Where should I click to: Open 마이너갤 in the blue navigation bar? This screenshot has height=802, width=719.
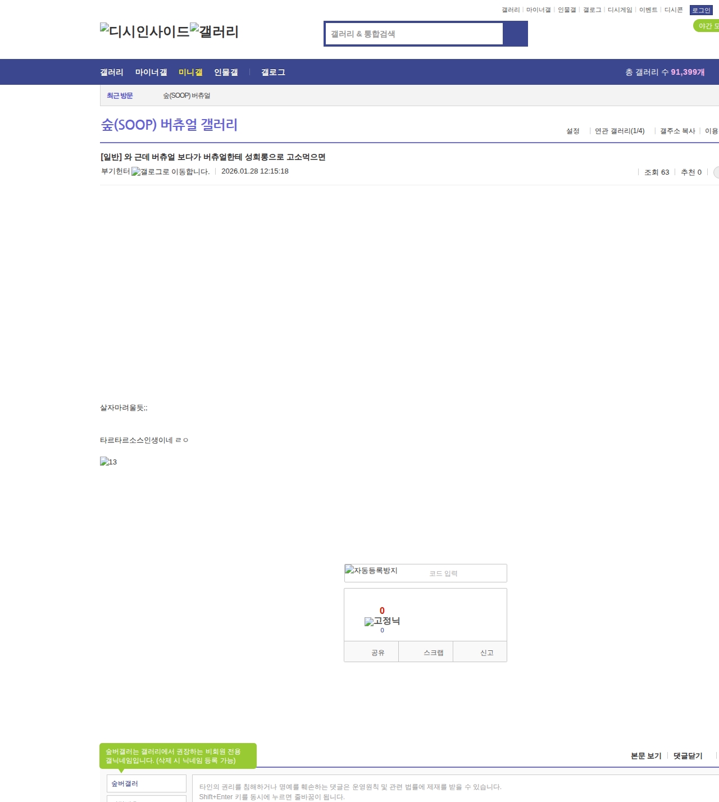151,72
